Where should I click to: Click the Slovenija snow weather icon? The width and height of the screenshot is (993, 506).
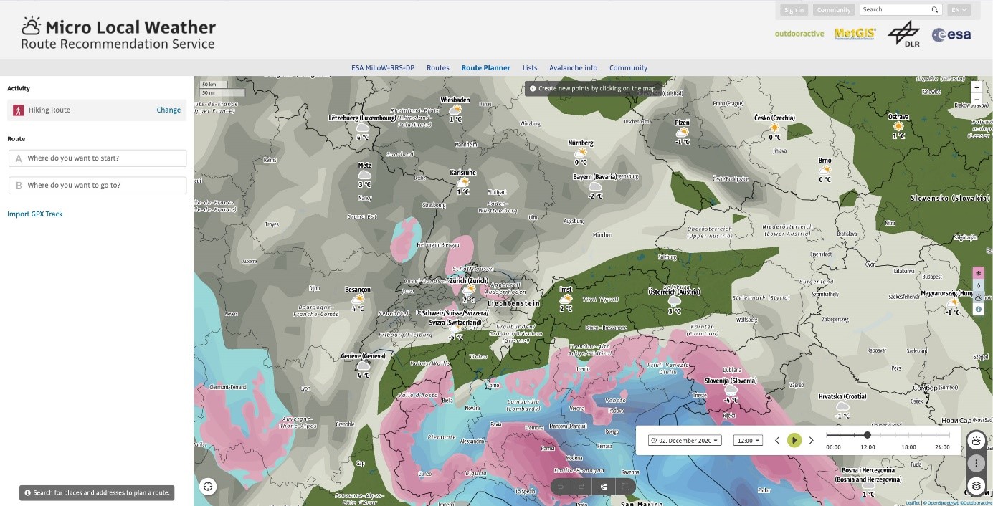coord(731,390)
